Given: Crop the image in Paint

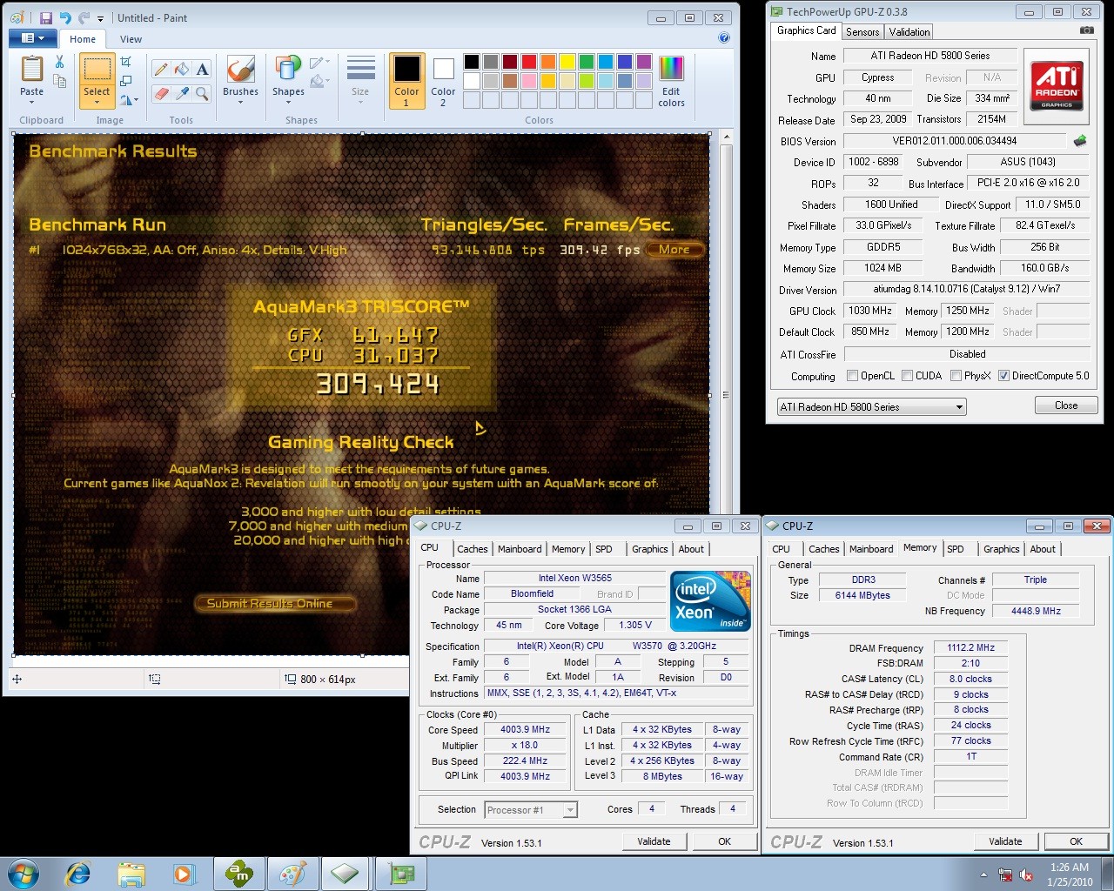Looking at the screenshot, I should 126,62.
